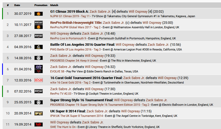Click the IPW promotion logo
Viewport: 221px width, 129px height.
tap(38, 113)
